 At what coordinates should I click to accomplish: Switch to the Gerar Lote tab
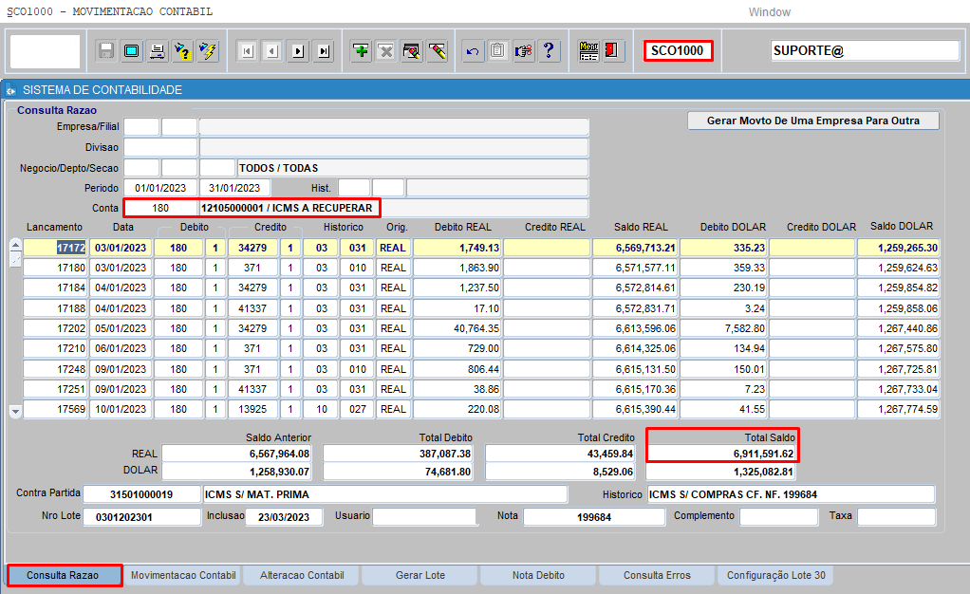420,575
